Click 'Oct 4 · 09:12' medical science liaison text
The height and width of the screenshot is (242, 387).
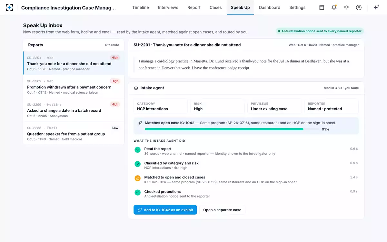(63, 93)
